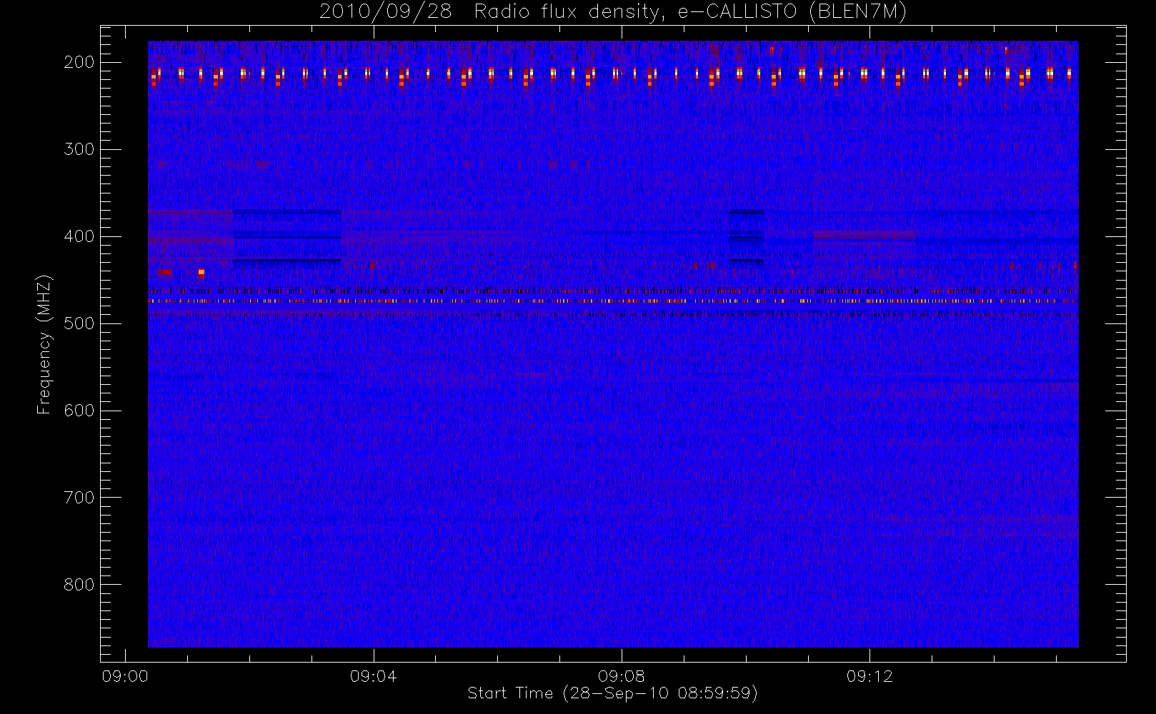The image size is (1156, 714).
Task: Click the 09:08 time tick label
Action: pos(621,676)
